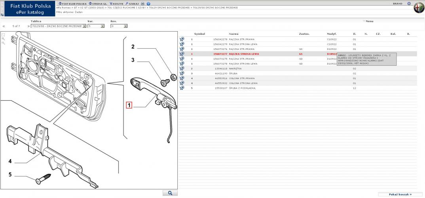Image resolution: width=425 pixels, height=198 pixels.
Task: Click part number 1 callout in diagram
Action: click(129, 105)
